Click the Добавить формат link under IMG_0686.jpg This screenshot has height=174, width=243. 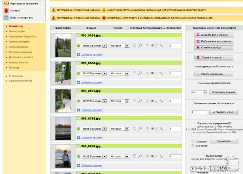click(x=92, y=82)
